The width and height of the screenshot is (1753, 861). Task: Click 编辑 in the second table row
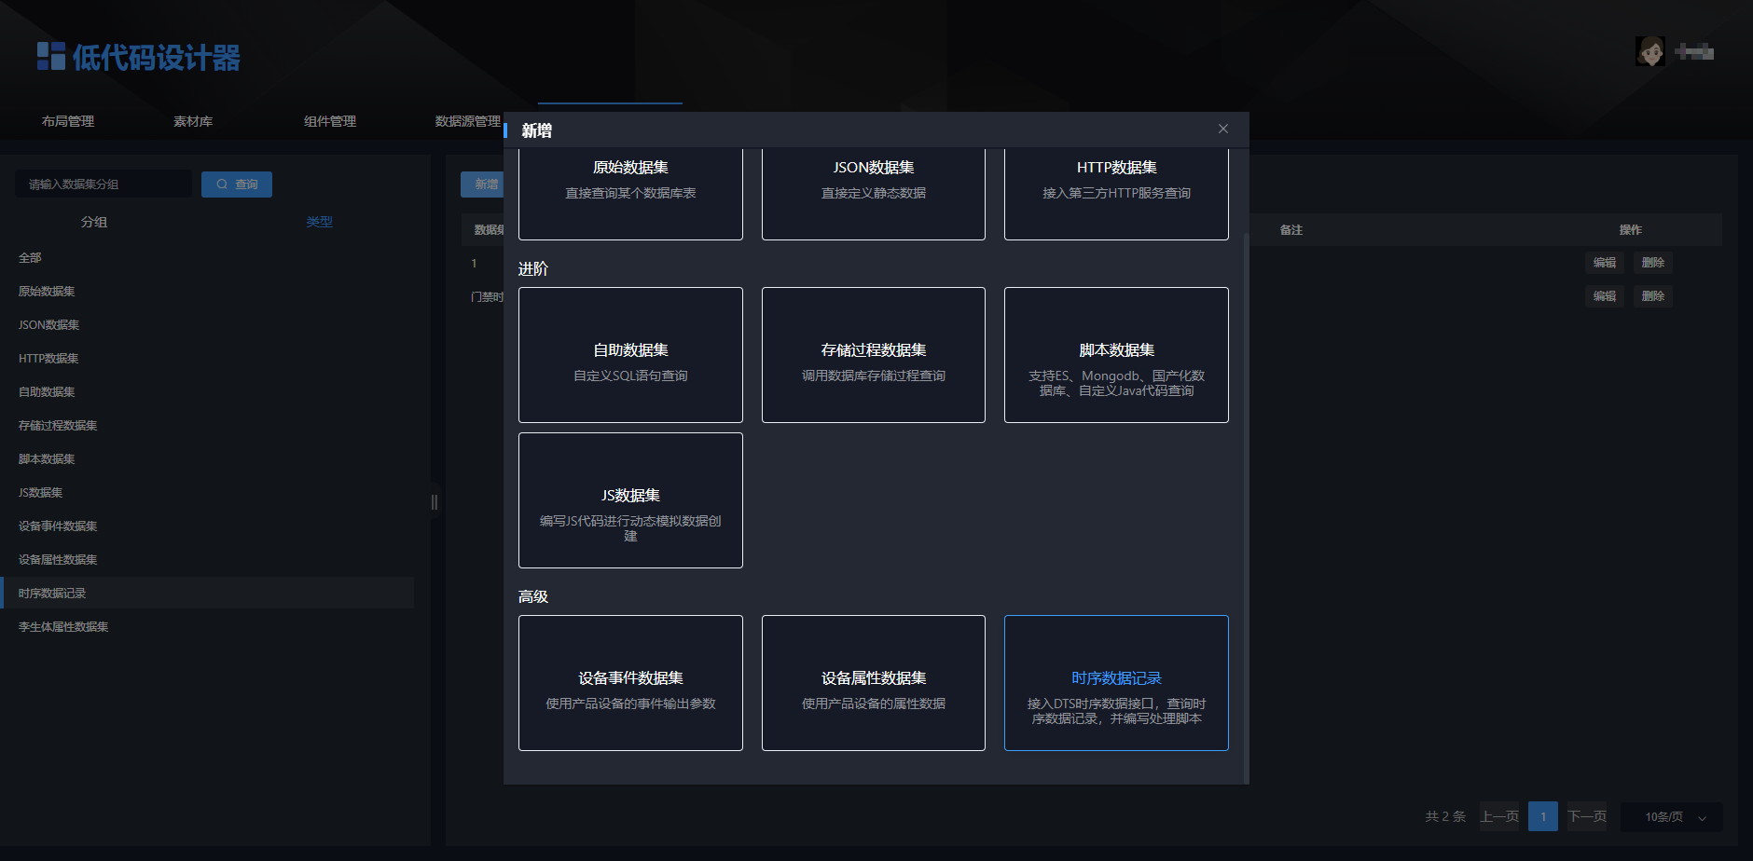1605,296
